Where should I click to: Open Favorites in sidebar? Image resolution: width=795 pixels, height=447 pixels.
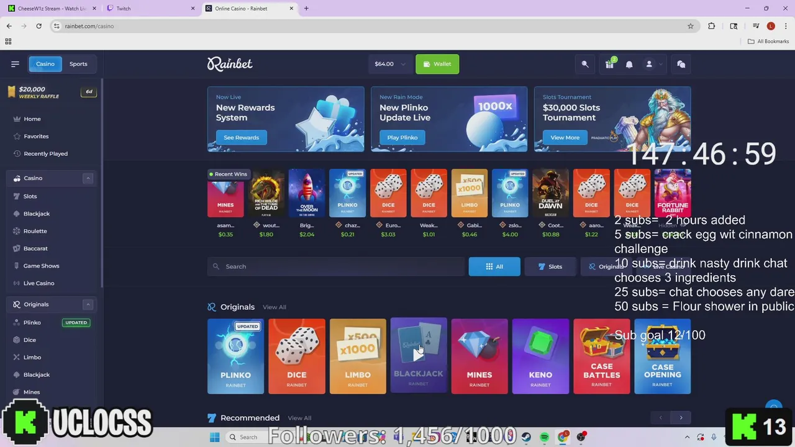tap(36, 136)
